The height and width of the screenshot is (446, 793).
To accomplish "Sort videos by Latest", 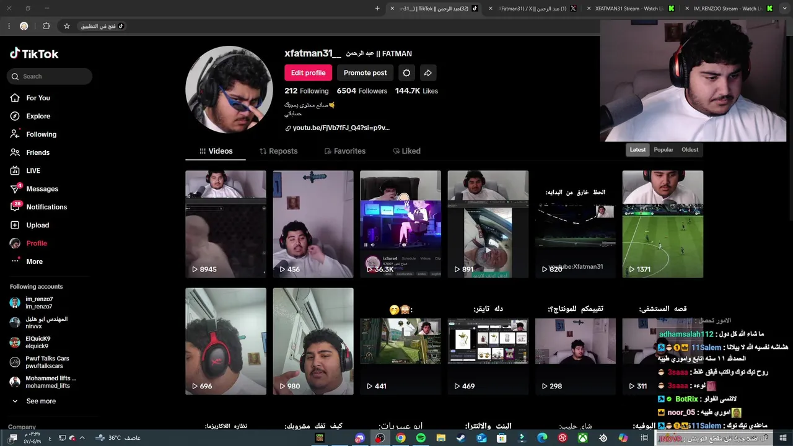I will point(637,150).
